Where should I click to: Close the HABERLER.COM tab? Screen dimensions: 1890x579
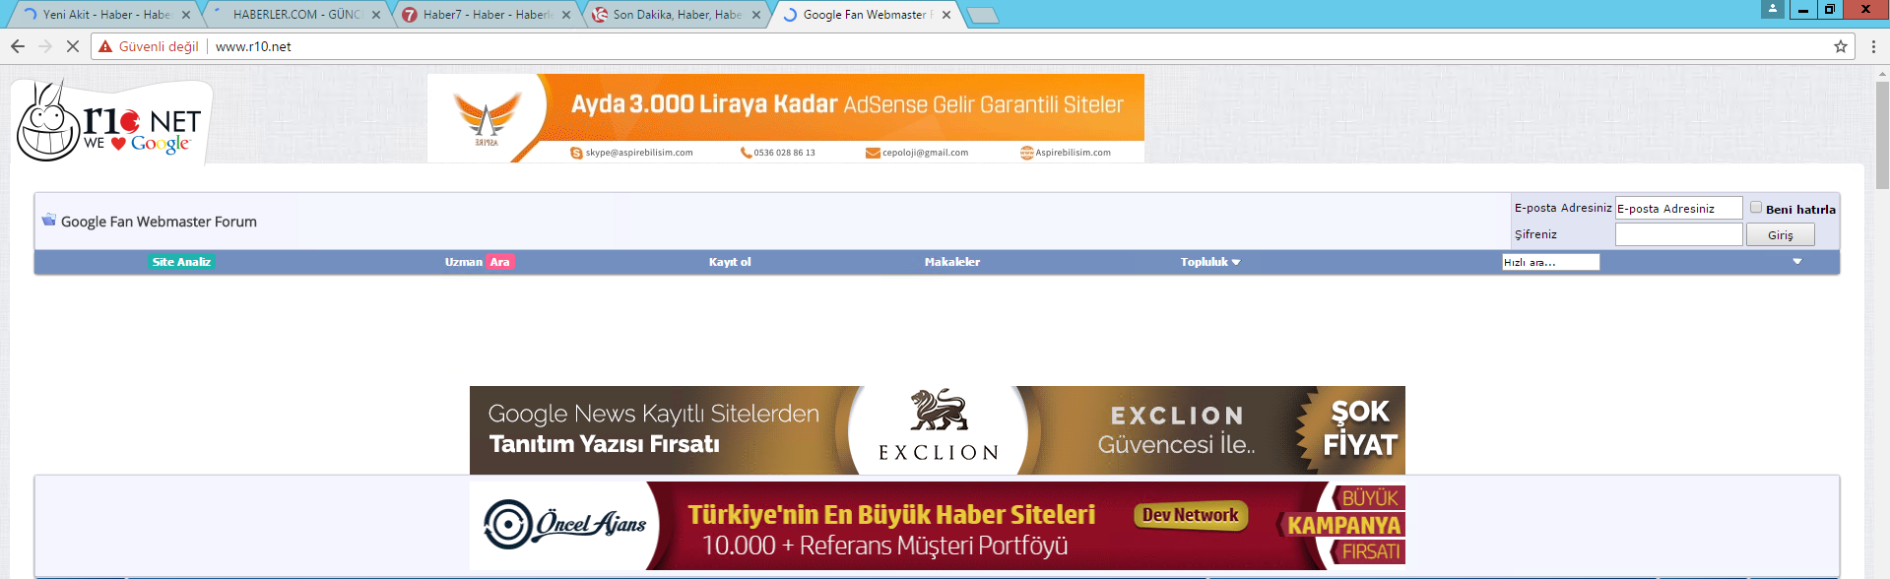click(376, 15)
